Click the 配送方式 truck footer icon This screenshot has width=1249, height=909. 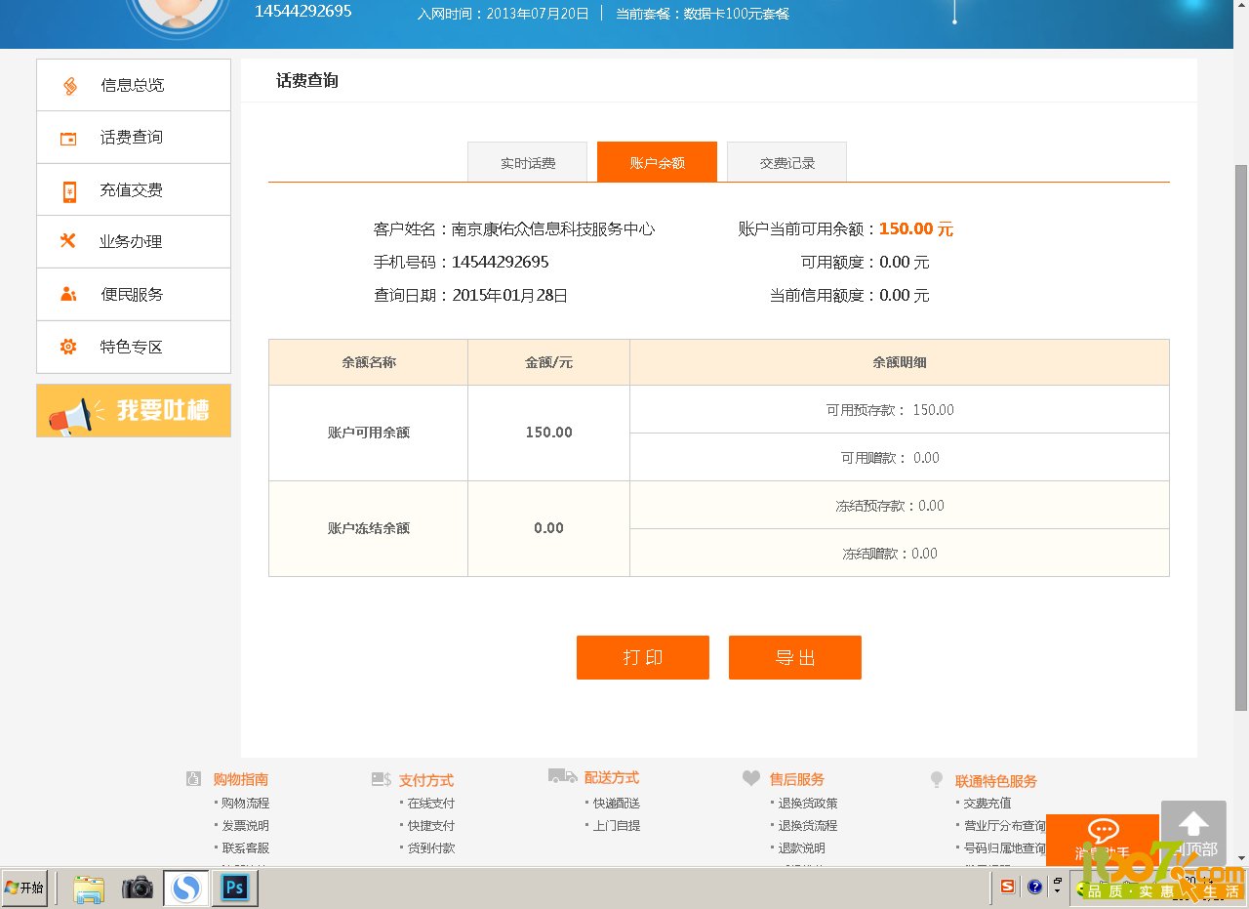click(563, 776)
